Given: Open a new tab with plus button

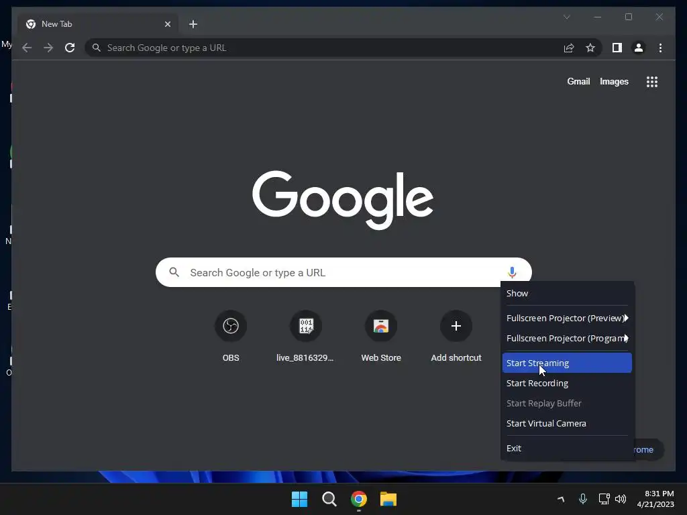Looking at the screenshot, I should [x=193, y=24].
